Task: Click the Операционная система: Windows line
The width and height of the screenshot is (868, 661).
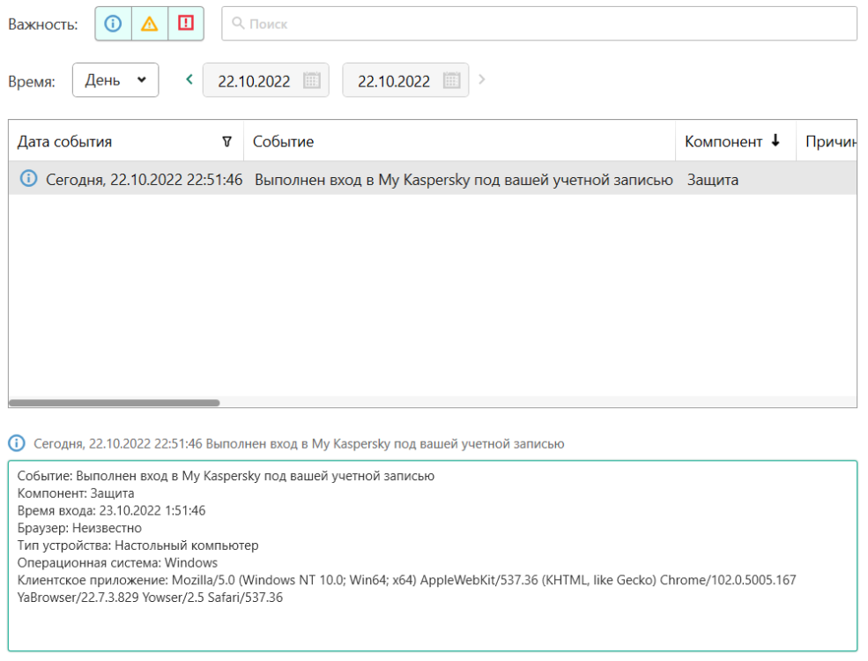Action: [117, 563]
